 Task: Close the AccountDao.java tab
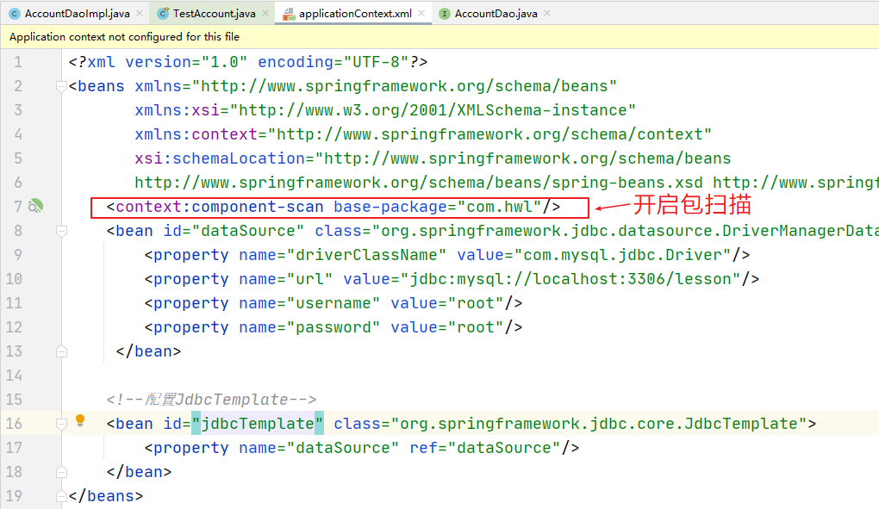547,13
